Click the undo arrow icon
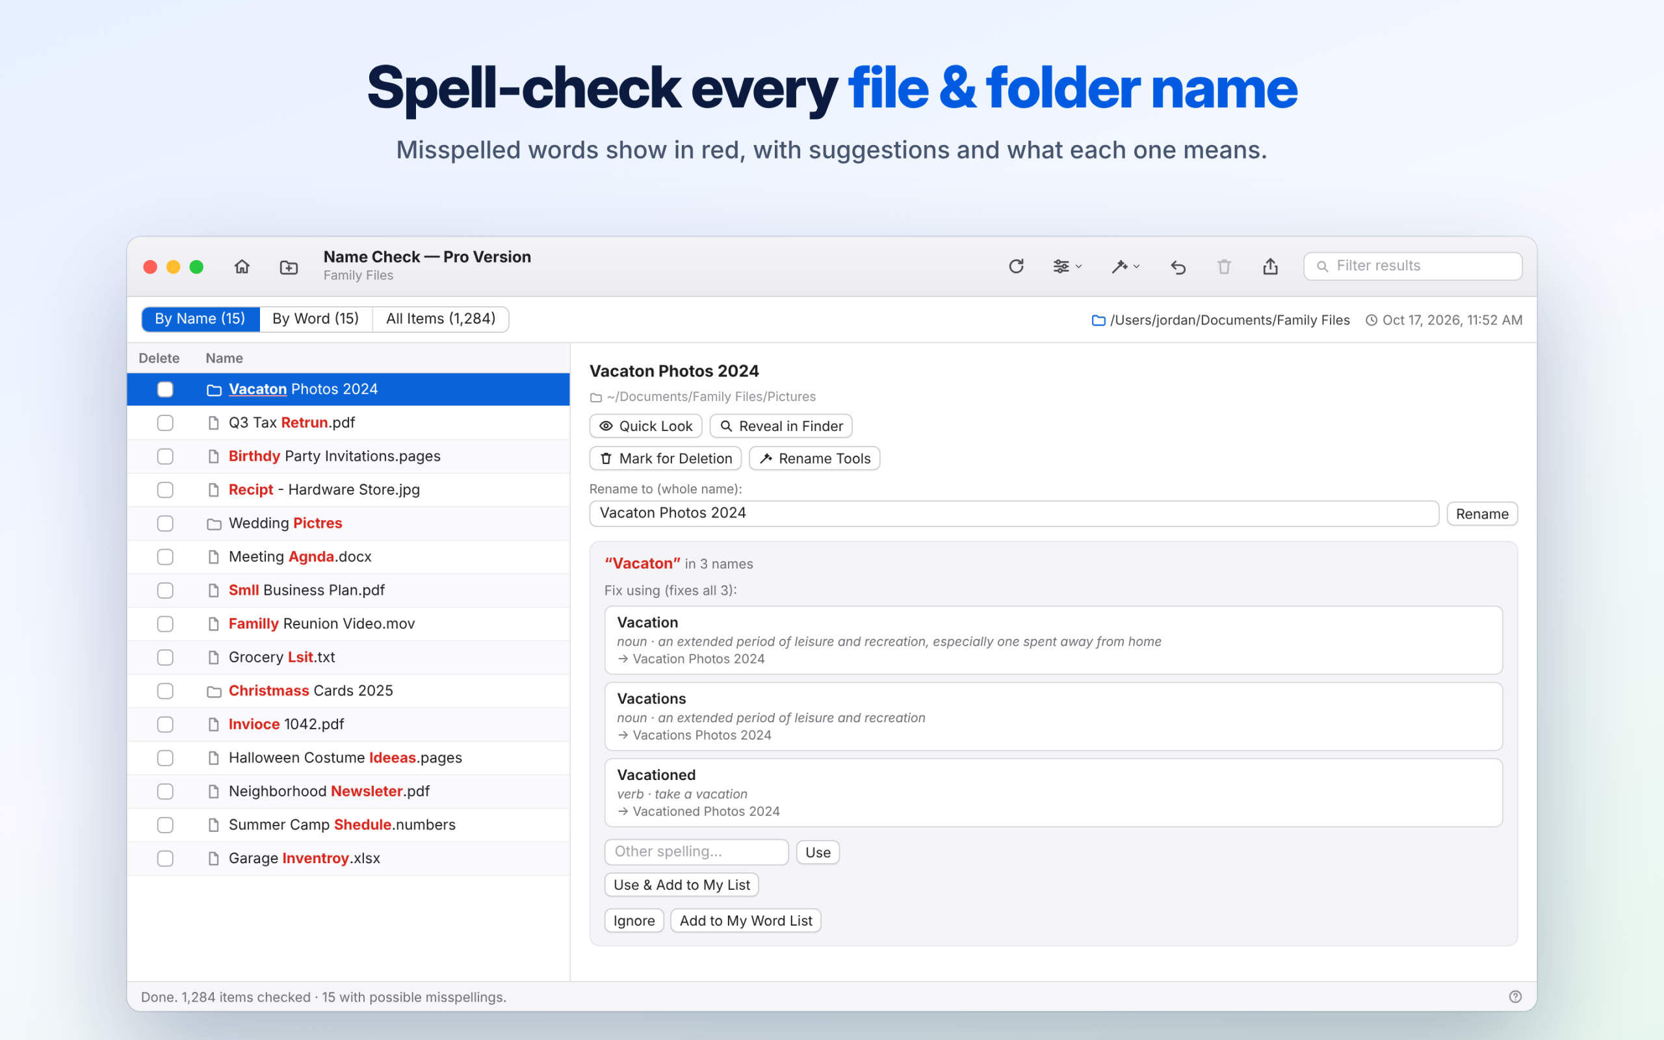The height and width of the screenshot is (1040, 1664). pos(1178,267)
